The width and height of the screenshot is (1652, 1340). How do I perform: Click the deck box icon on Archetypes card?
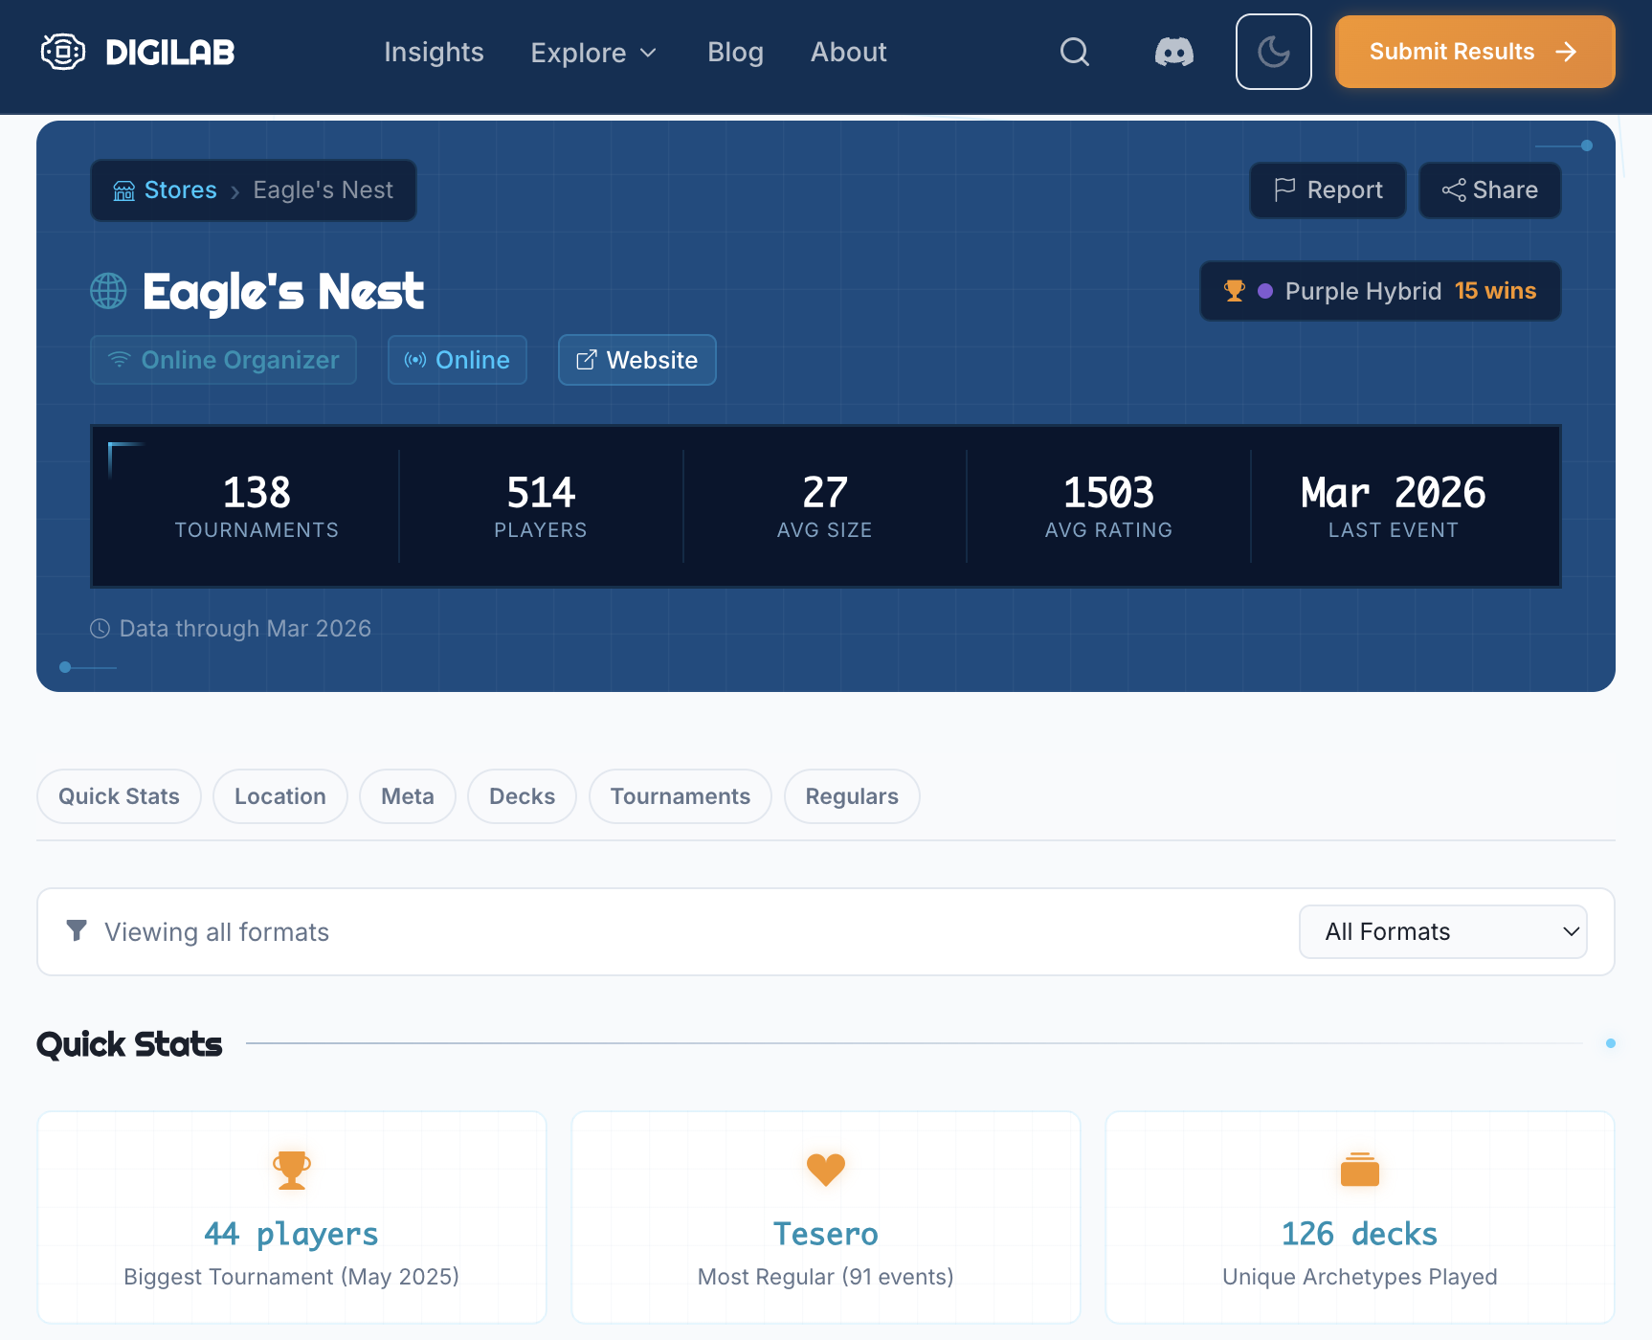point(1360,1170)
